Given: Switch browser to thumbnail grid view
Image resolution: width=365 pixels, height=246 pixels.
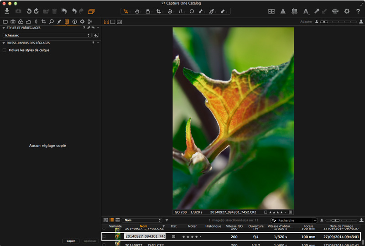Looking at the screenshot, I should tap(105, 220).
